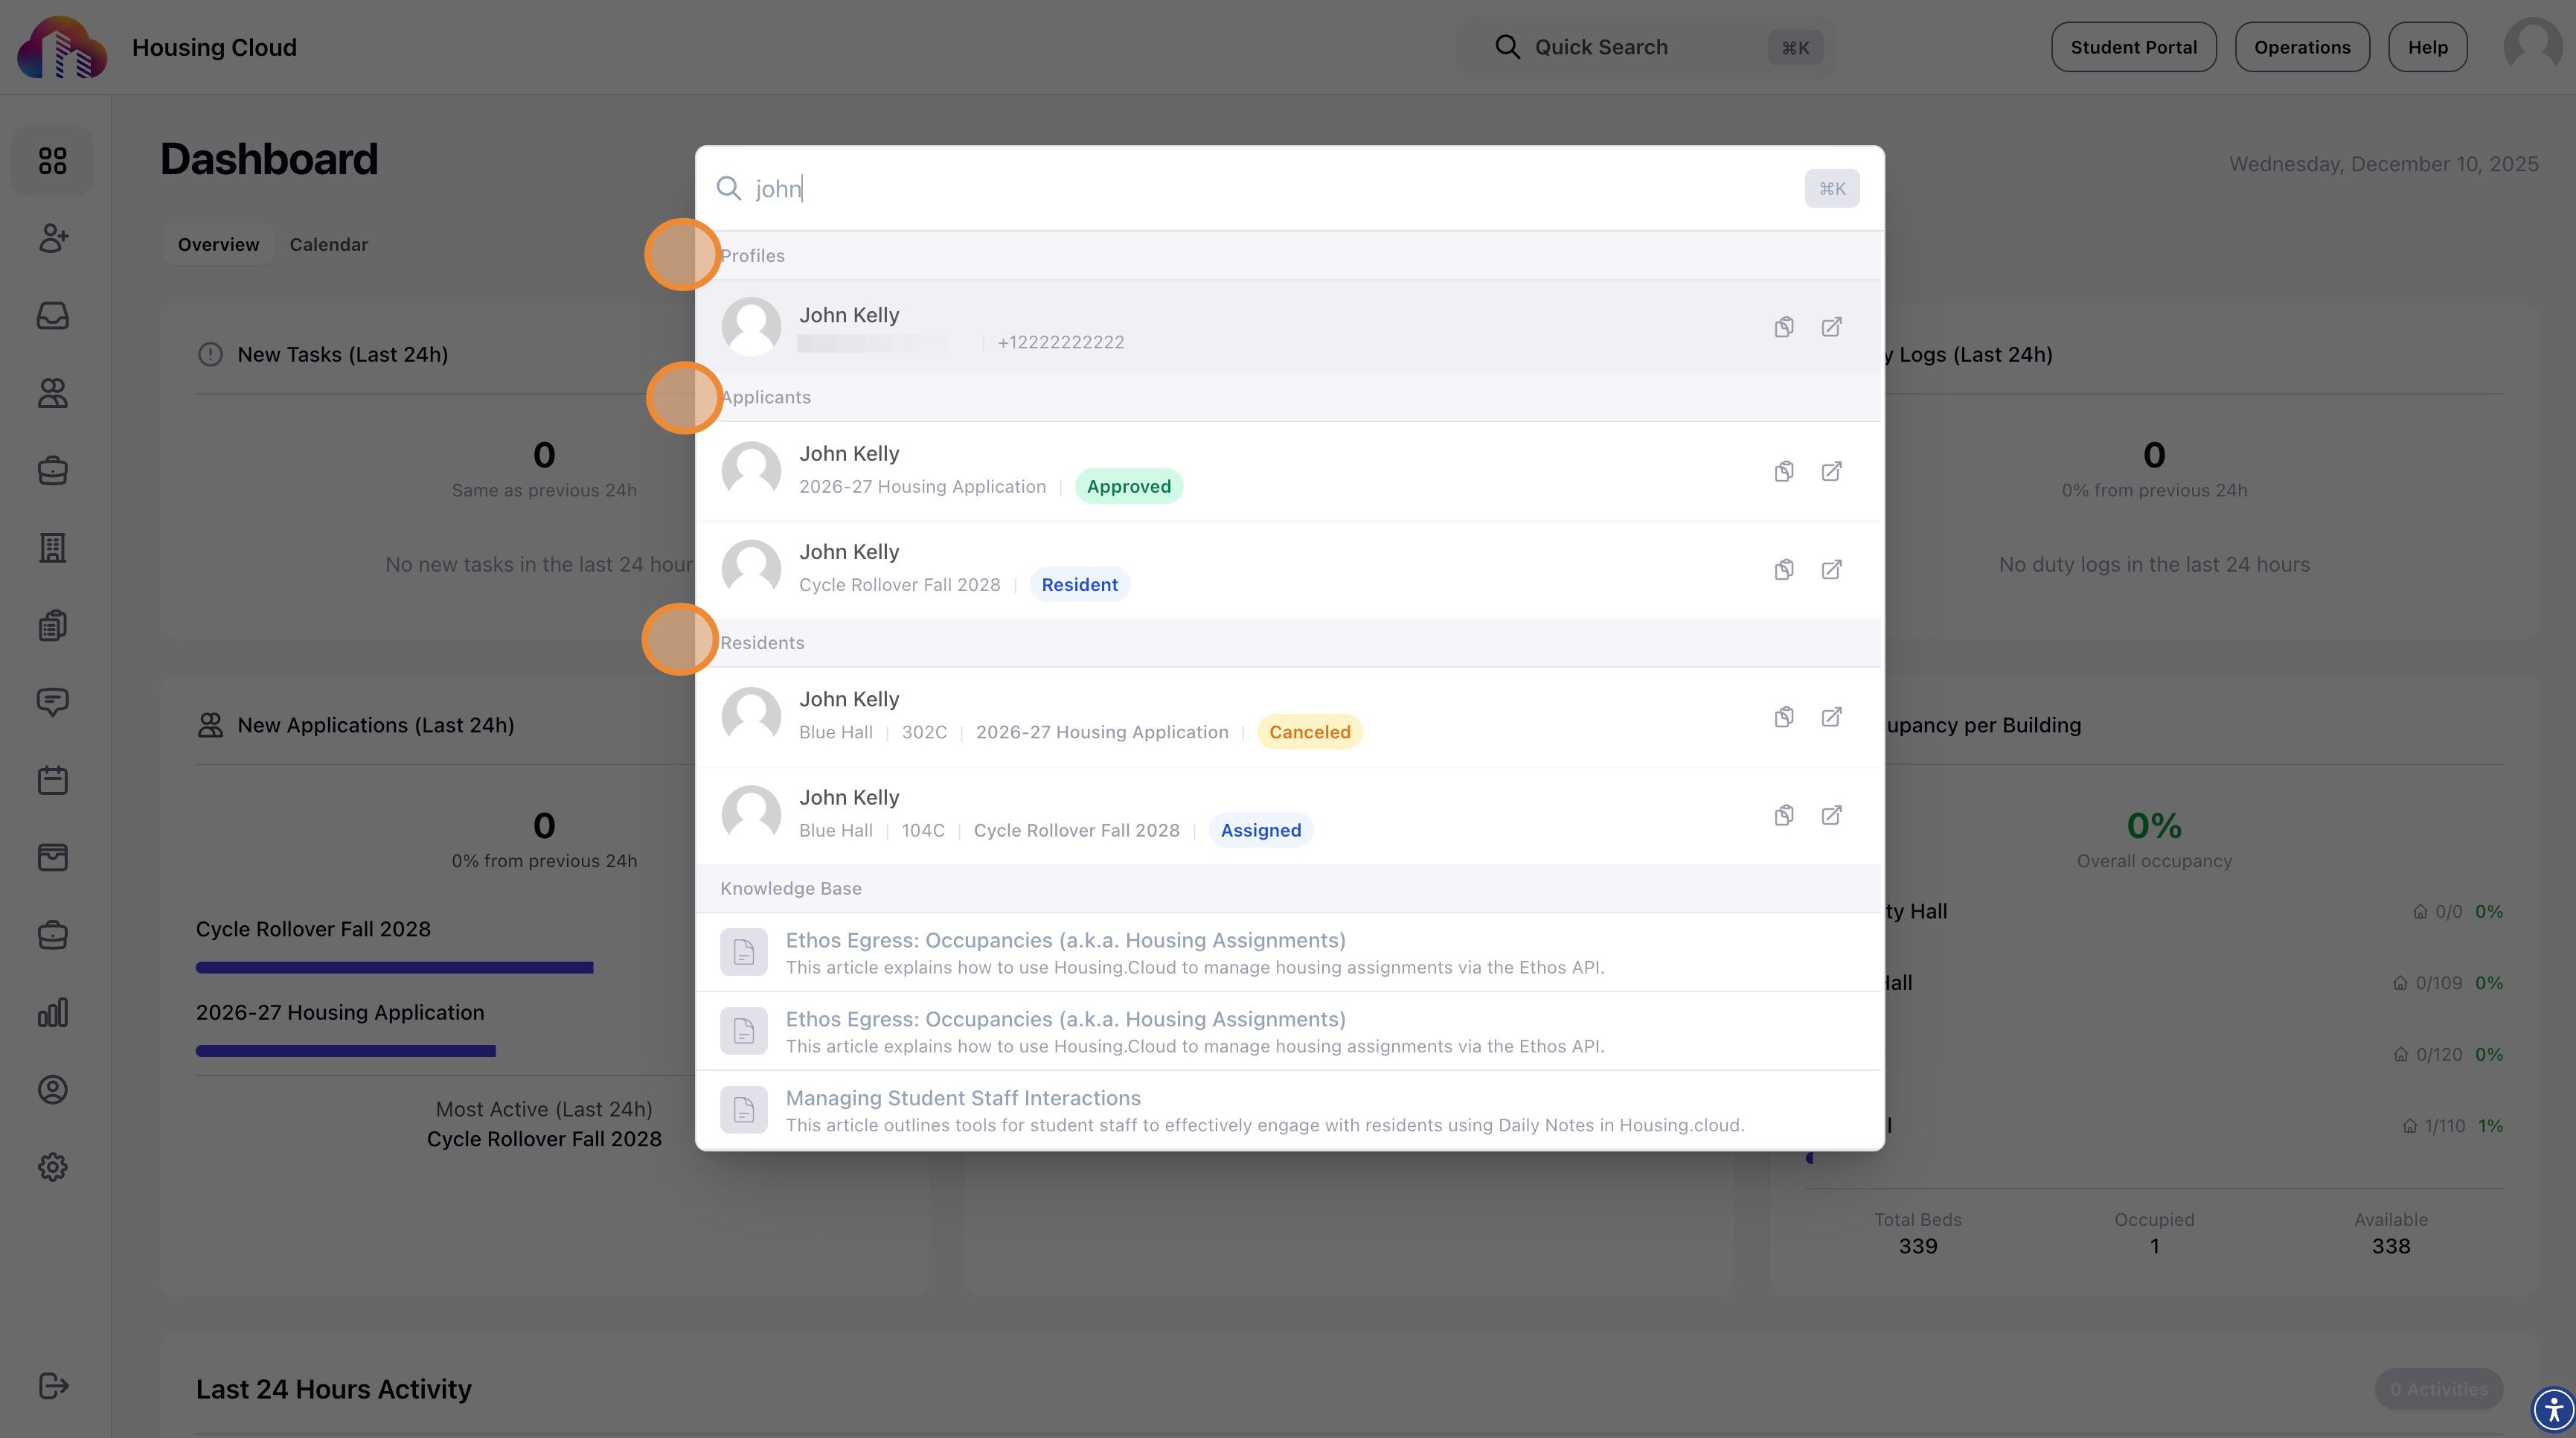Screen dimensions: 2576x1438
Task: Click the Student Portal button
Action: click(2133, 47)
